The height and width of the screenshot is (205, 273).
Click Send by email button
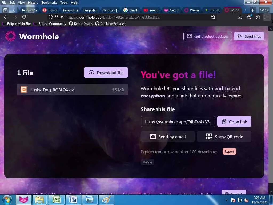tap(168, 136)
